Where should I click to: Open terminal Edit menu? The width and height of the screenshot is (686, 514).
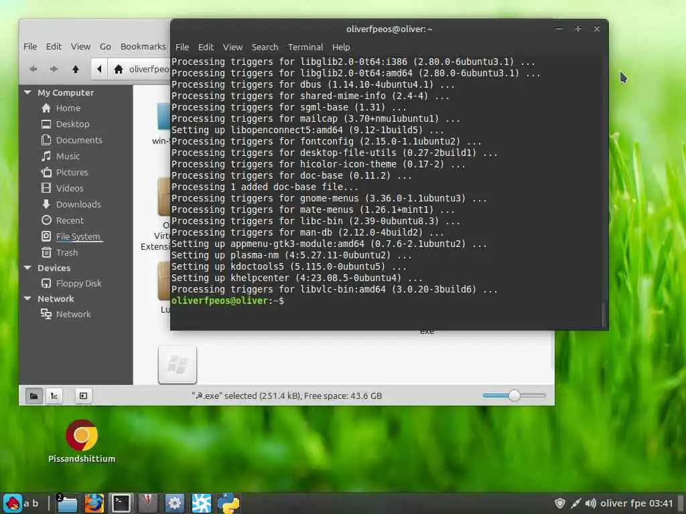[x=206, y=47]
